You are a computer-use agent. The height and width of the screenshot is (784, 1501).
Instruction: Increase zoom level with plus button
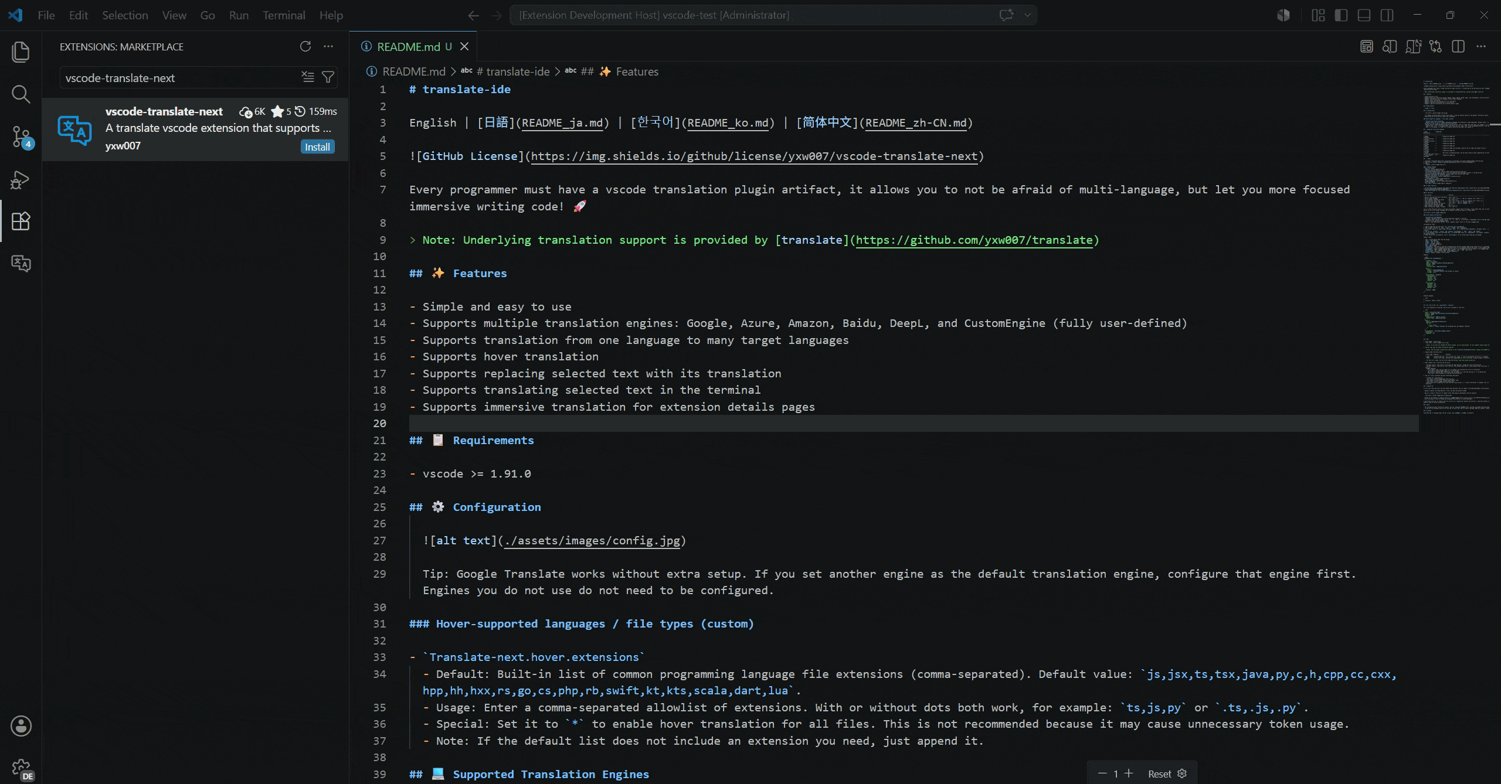pyautogui.click(x=1129, y=773)
